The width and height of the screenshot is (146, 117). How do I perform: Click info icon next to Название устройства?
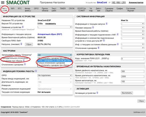(x=23, y=27)
